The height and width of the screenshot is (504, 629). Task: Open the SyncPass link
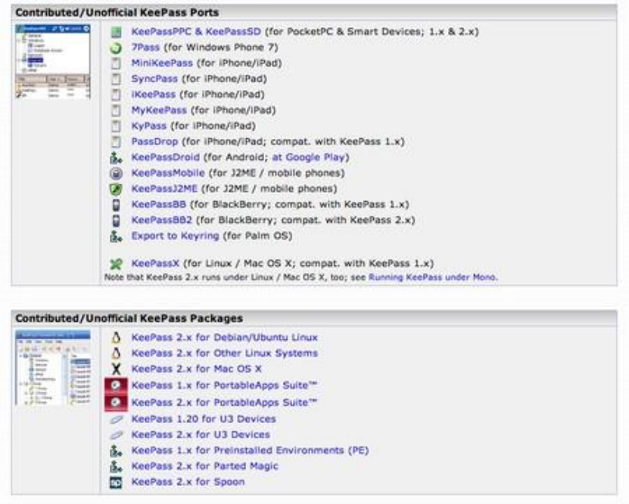click(x=154, y=79)
